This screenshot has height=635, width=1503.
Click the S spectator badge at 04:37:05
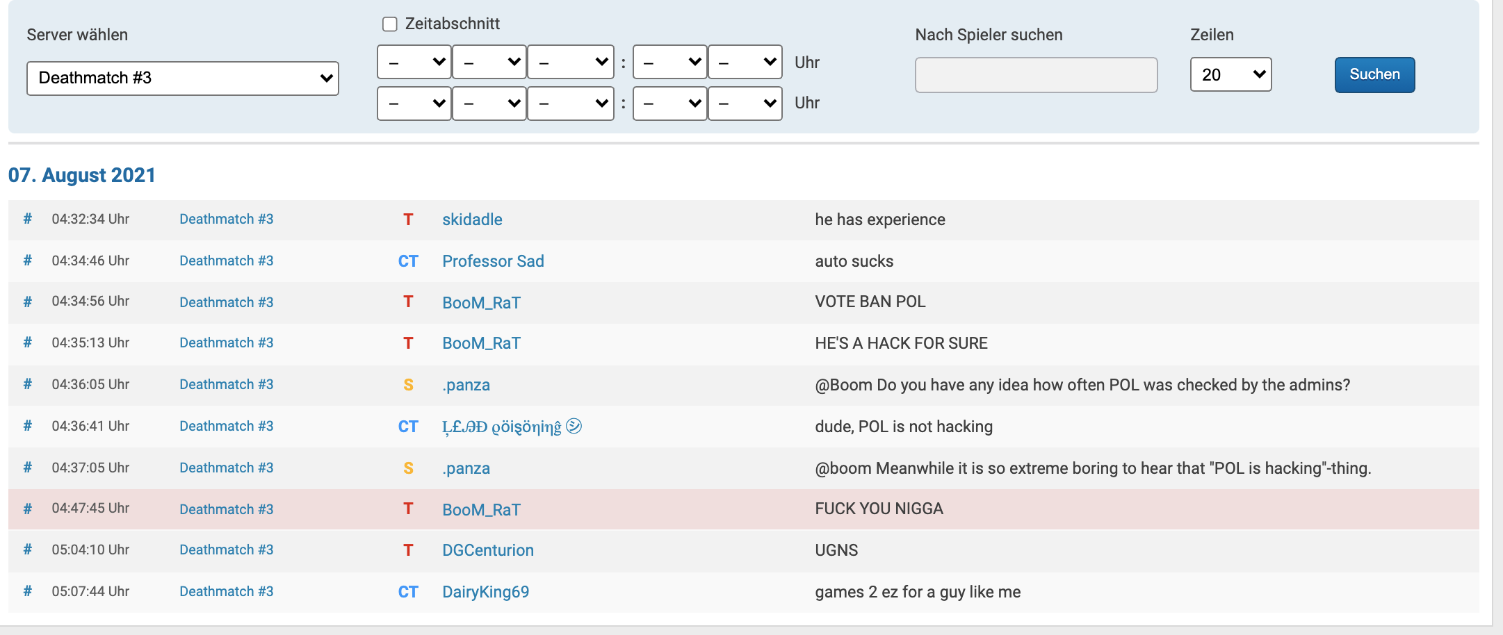pyautogui.click(x=408, y=468)
